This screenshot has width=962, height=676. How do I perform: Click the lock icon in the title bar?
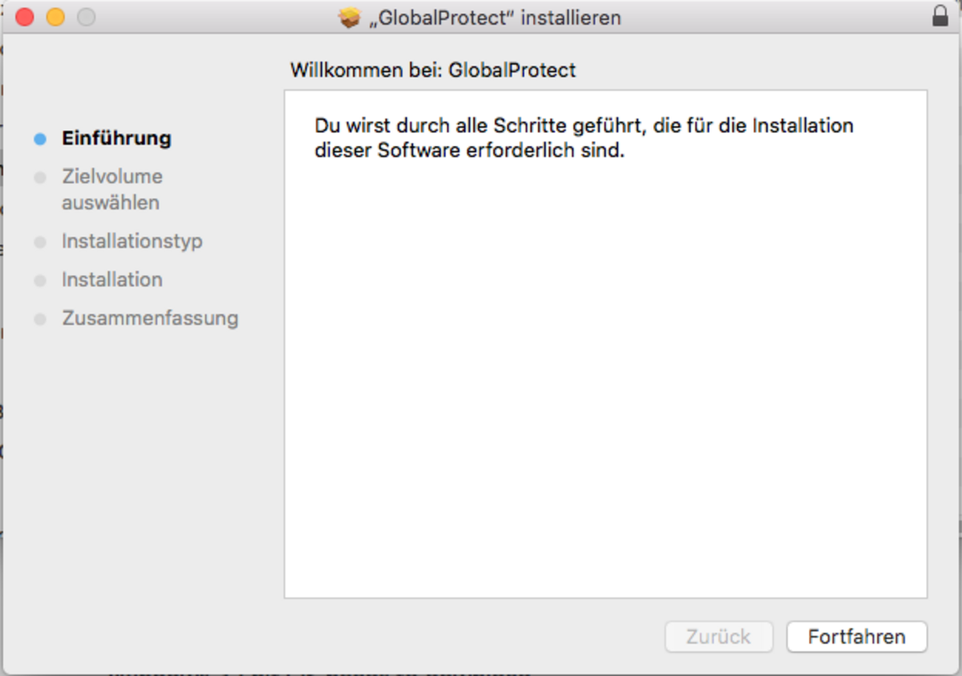(x=940, y=16)
